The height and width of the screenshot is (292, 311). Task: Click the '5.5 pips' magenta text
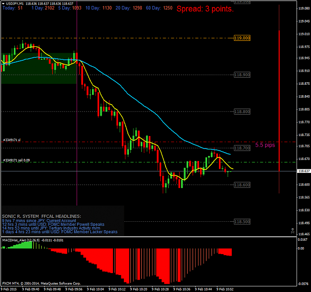[265, 145]
